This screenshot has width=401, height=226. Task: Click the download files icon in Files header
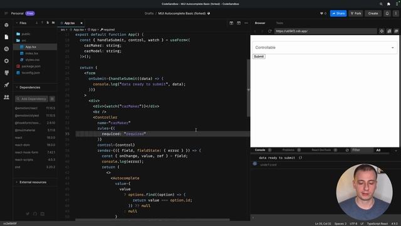tap(36, 23)
